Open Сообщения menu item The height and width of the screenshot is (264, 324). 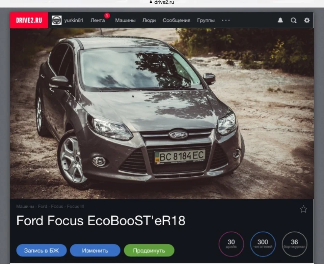[177, 20]
